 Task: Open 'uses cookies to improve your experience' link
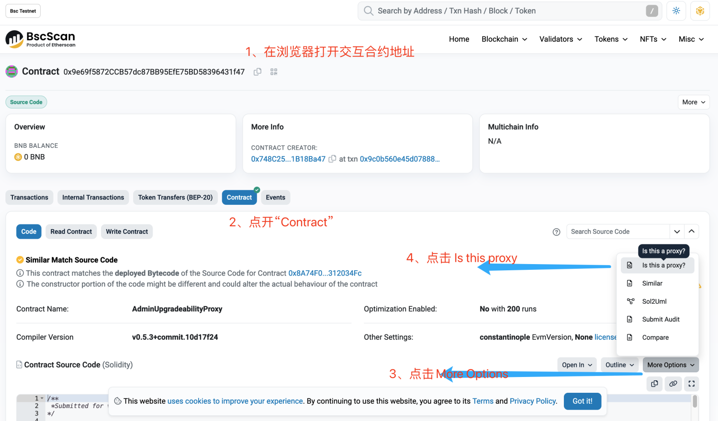coord(235,401)
